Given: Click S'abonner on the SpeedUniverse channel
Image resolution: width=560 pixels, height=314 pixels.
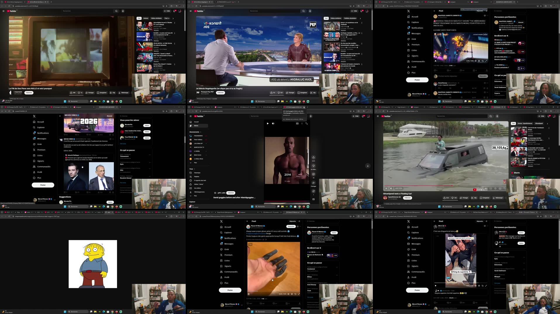Looking at the screenshot, I should click(408, 198).
